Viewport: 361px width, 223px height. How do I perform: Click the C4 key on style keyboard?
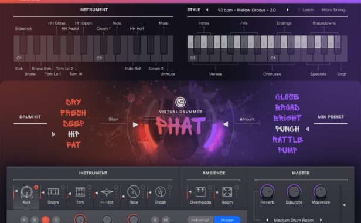pos(273,58)
